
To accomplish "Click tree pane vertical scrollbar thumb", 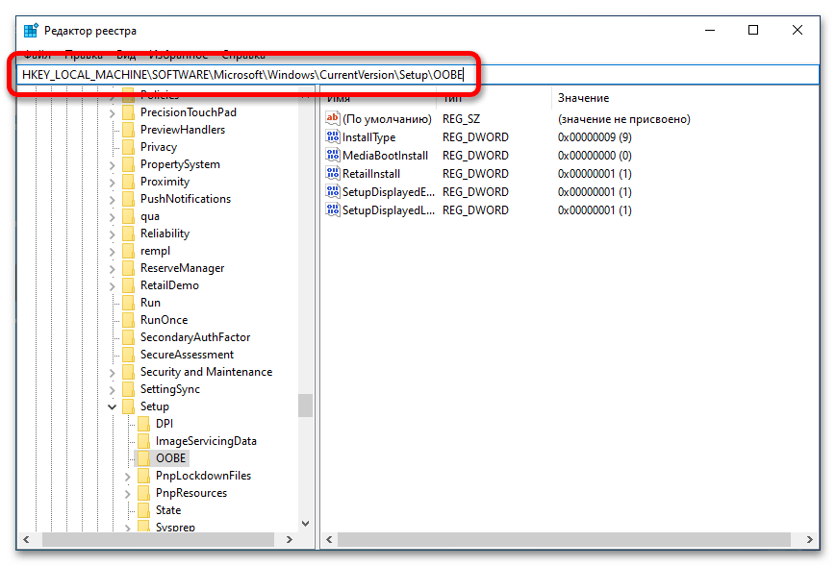I will pyautogui.click(x=306, y=406).
